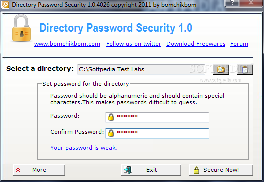This screenshot has width=264, height=182.
Task: Click the notepad list icon button
Action: coord(245,69)
